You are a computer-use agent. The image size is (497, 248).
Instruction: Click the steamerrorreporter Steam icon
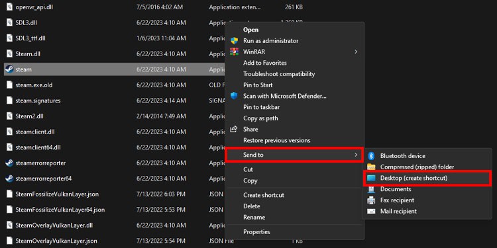9,163
